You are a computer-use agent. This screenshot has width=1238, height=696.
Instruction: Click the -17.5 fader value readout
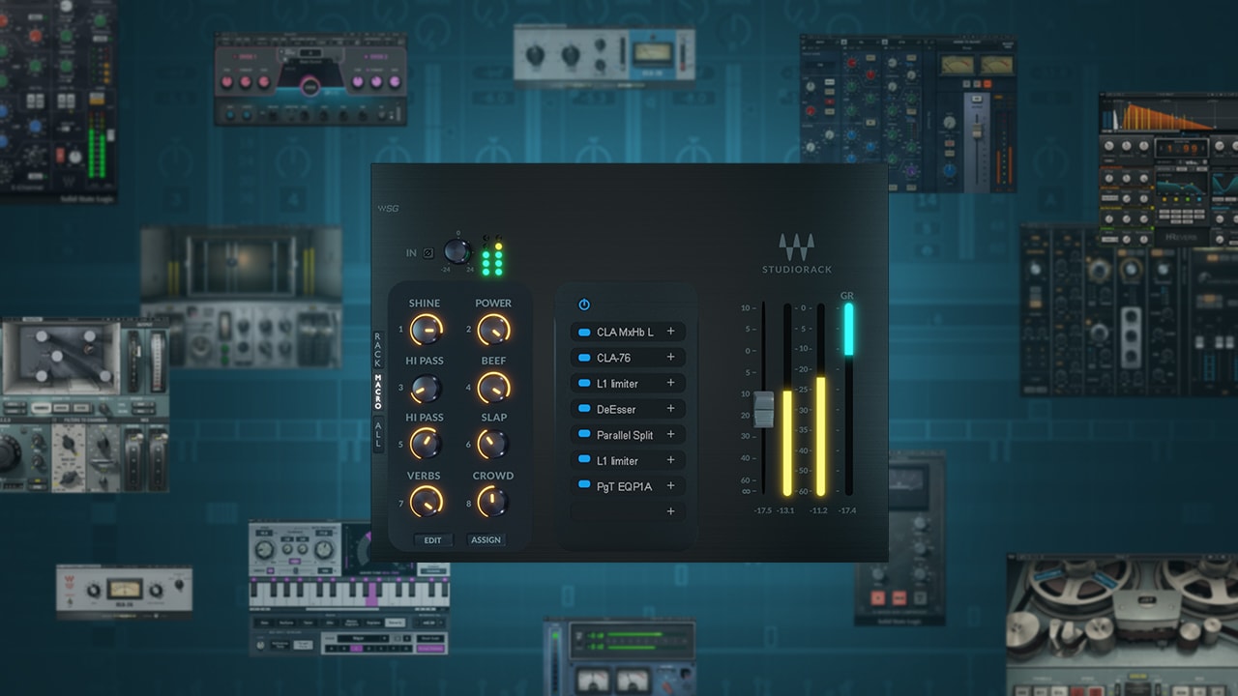(762, 510)
